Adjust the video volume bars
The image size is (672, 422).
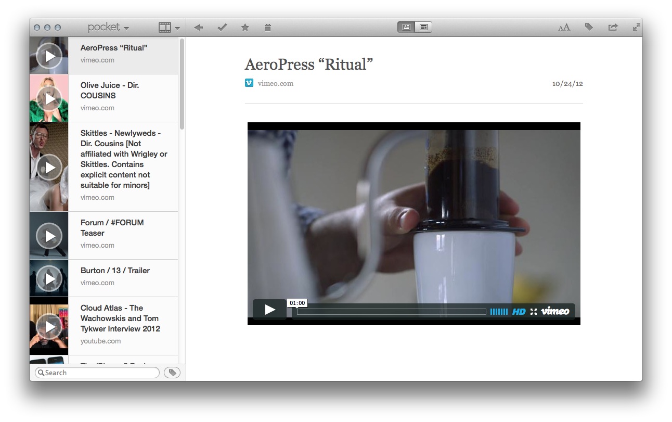(499, 312)
